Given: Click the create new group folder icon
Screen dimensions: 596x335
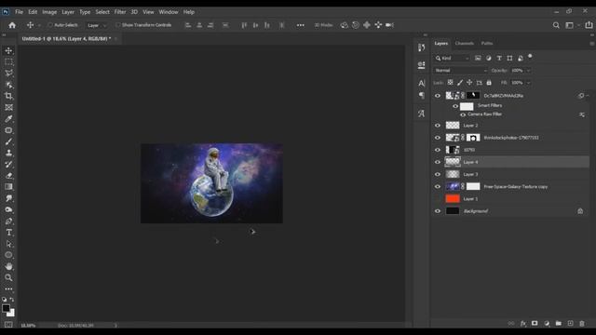Looking at the screenshot, I should (x=559, y=323).
